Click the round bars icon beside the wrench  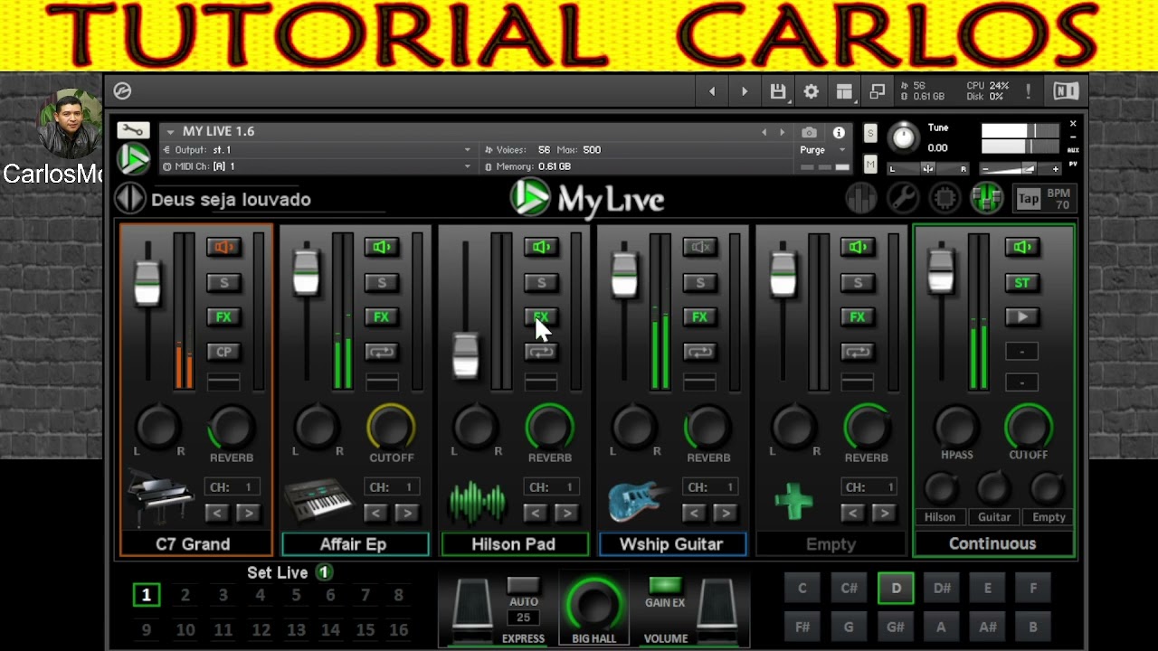[861, 198]
